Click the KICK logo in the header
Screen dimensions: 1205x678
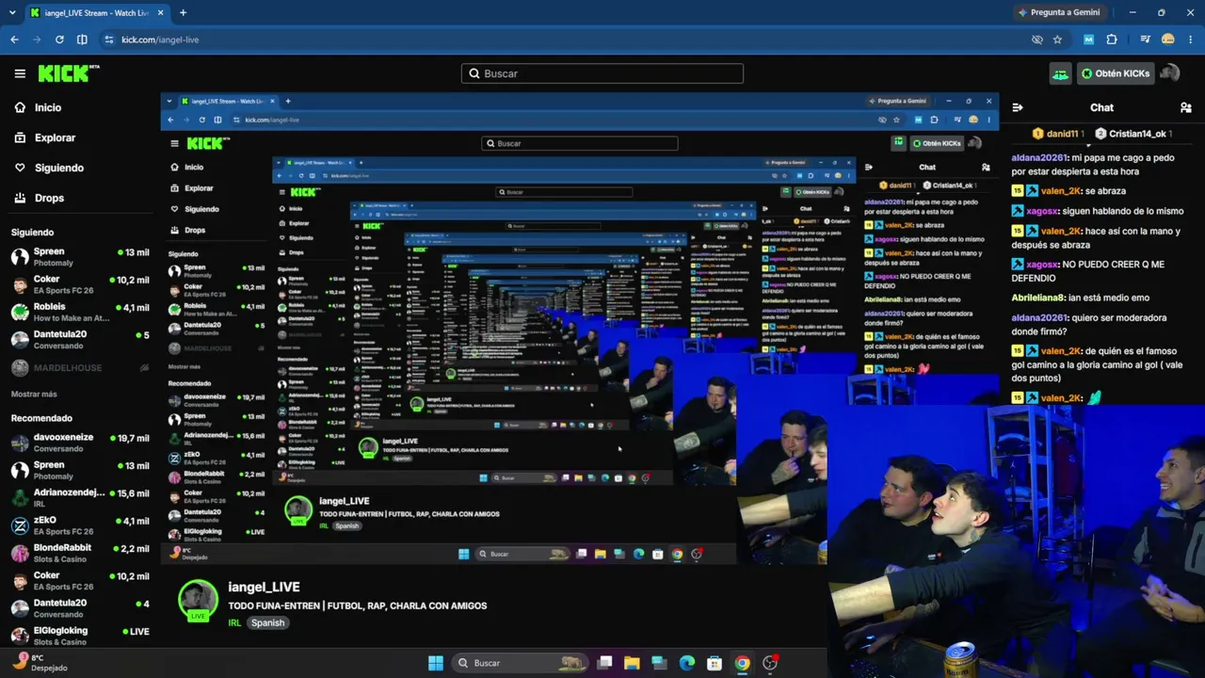[68, 73]
